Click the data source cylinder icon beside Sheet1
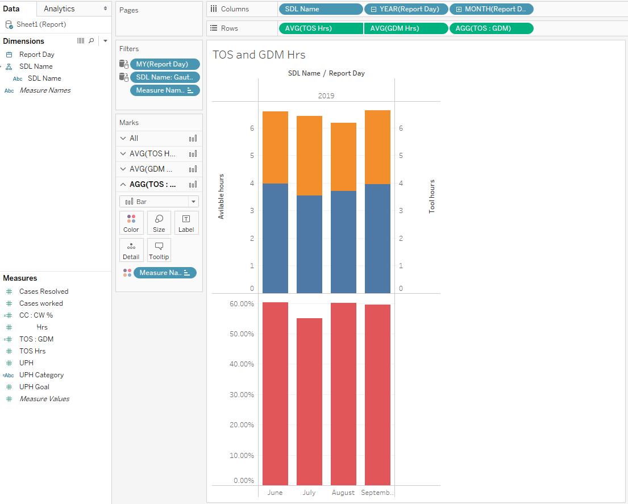Image resolution: width=628 pixels, height=504 pixels. coord(9,24)
